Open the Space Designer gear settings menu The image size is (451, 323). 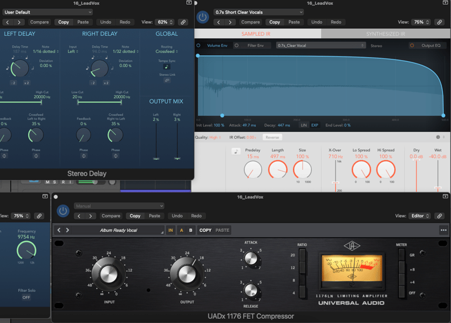[438, 137]
